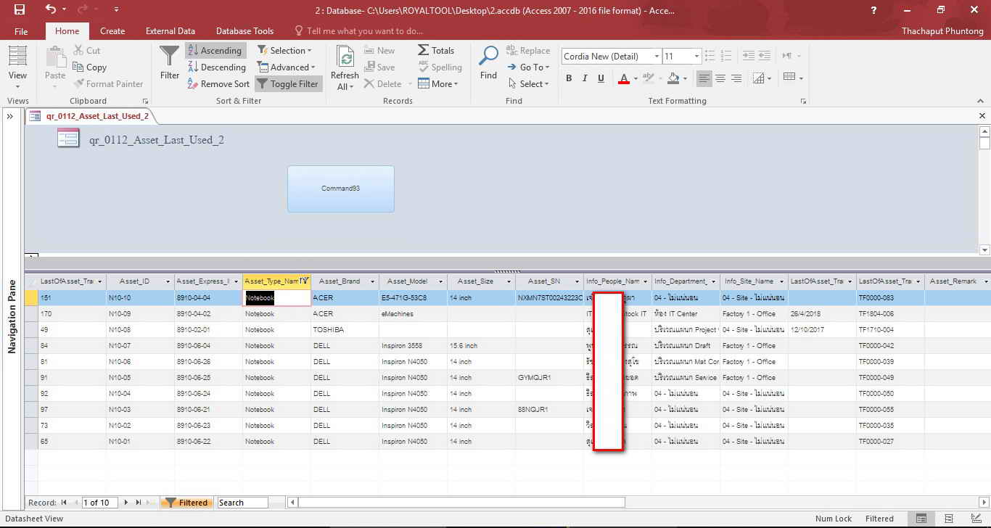991x528 pixels.
Task: Align text left
Action: click(x=704, y=78)
